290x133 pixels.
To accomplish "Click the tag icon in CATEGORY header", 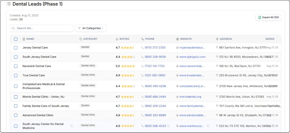I will tap(81, 39).
